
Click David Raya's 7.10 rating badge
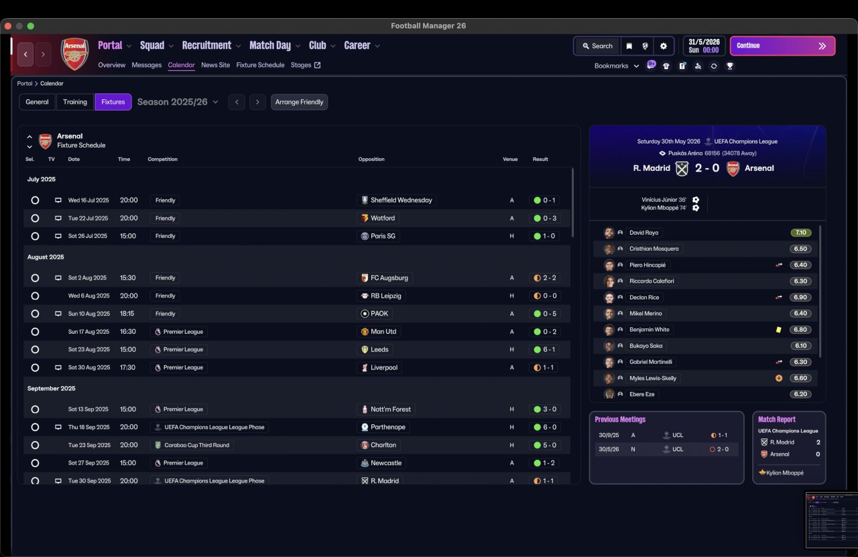tap(801, 233)
